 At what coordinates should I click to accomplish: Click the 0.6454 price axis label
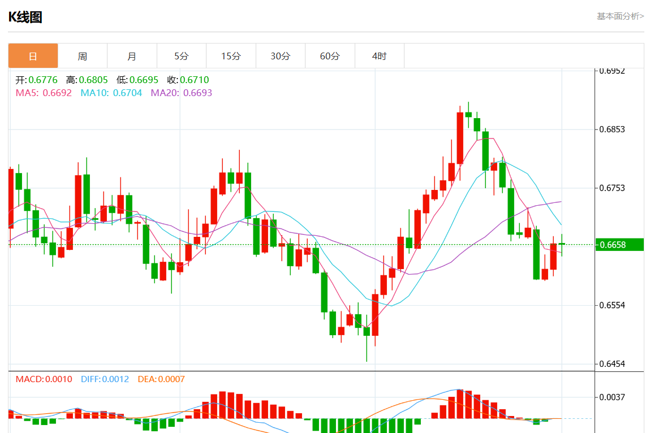612,363
